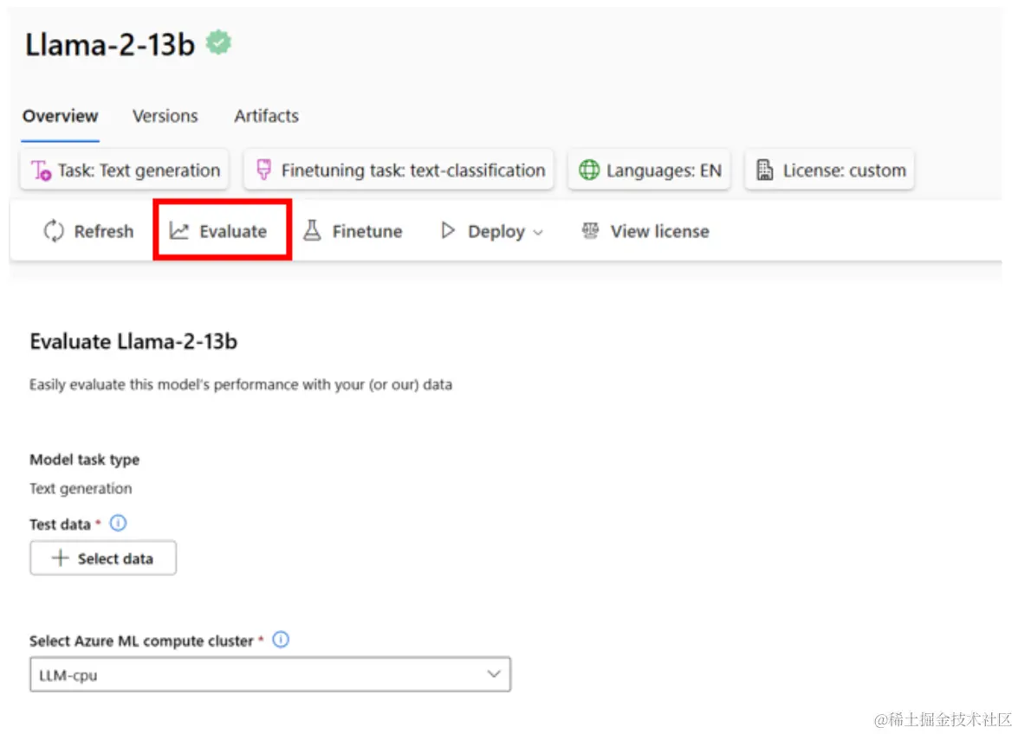
Task: Open the LLM-cpu compute cluster dropdown
Action: [x=270, y=674]
